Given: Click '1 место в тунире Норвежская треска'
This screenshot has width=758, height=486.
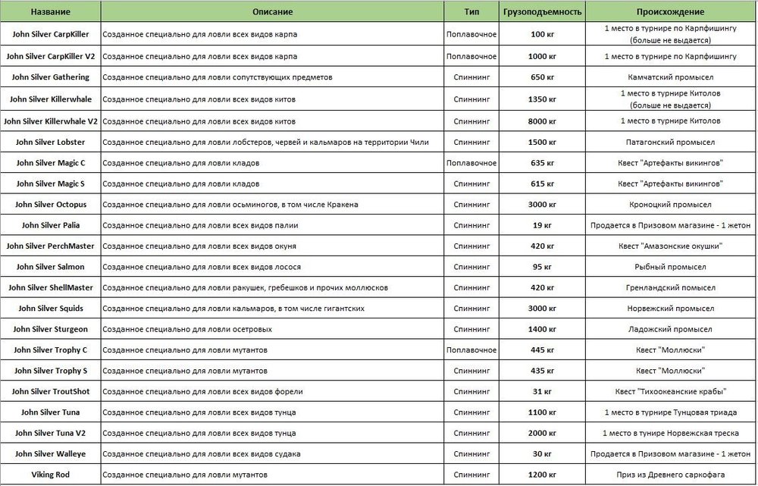Looking at the screenshot, I should [x=670, y=433].
